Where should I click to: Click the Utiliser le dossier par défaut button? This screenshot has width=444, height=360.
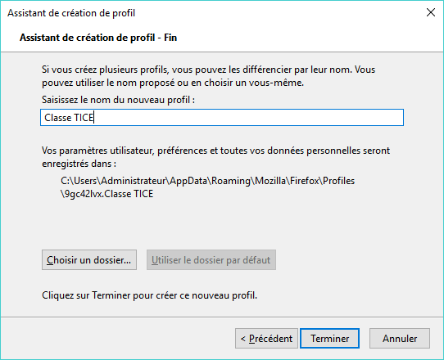click(x=211, y=259)
